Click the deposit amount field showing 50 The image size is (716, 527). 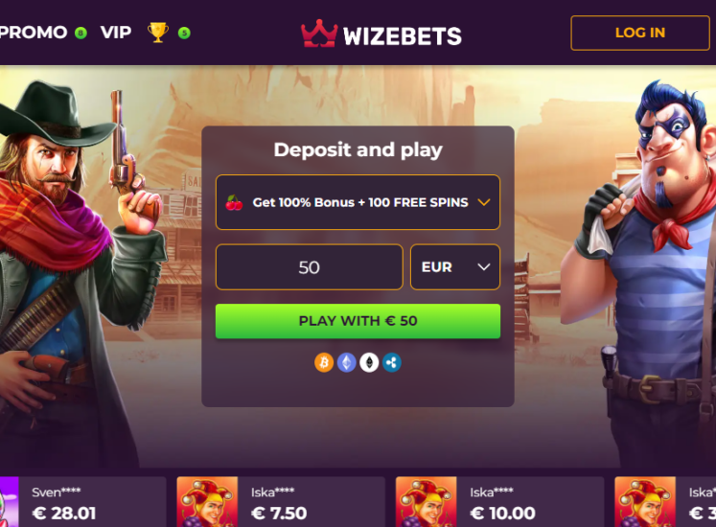310,267
